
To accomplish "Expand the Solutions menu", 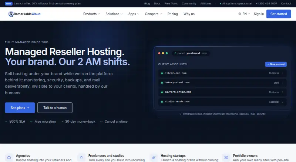I will click(x=114, y=14).
